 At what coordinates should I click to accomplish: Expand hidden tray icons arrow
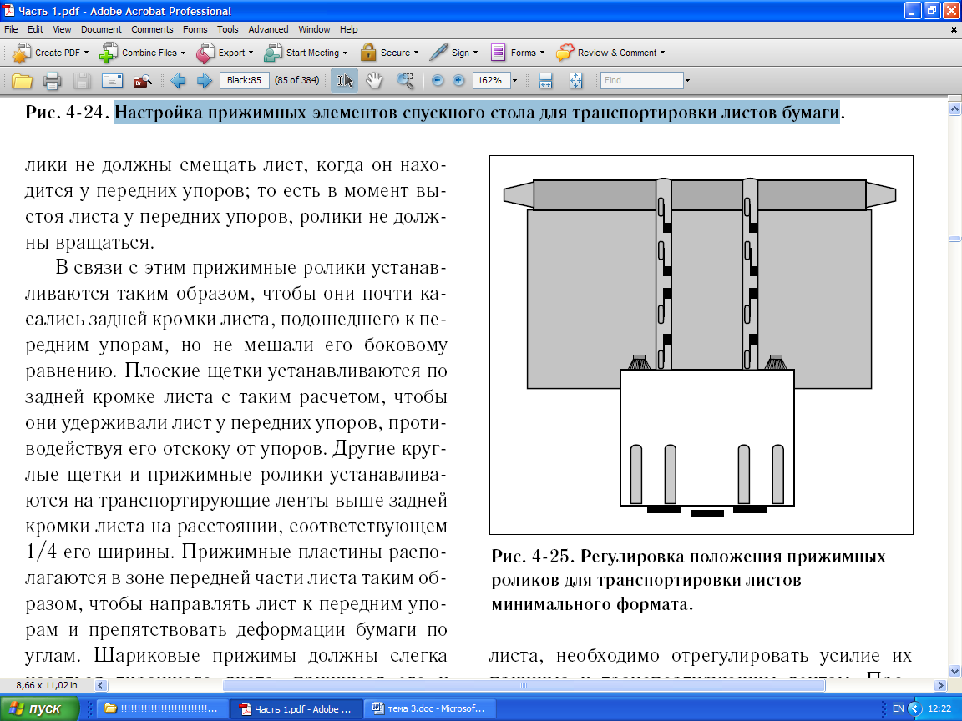[x=915, y=708]
